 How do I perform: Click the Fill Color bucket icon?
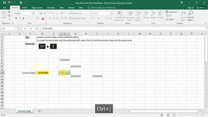pos(38,18)
